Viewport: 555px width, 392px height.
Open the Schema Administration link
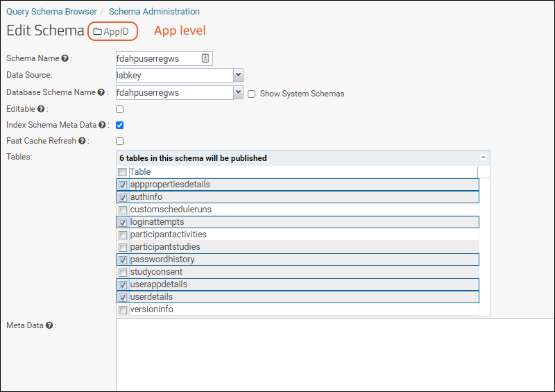point(154,12)
